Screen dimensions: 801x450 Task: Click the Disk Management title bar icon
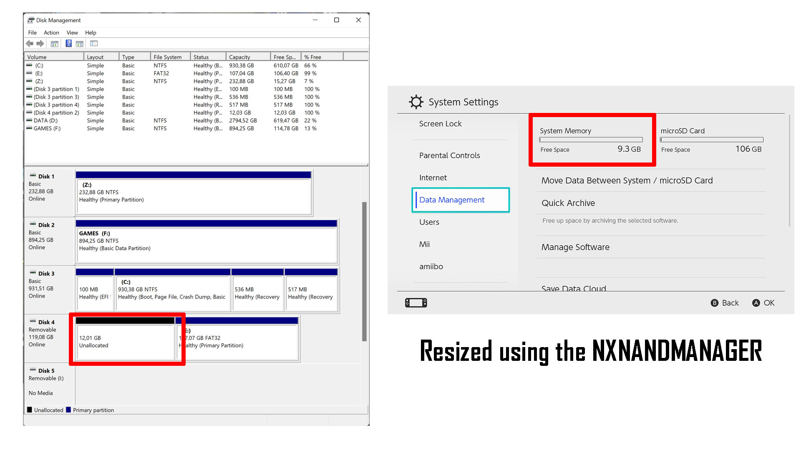[31, 20]
